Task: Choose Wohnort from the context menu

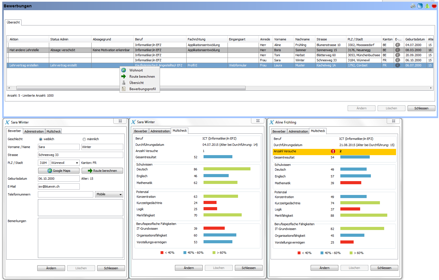Action: [x=136, y=70]
